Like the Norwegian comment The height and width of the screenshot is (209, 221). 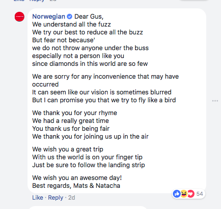37,198
